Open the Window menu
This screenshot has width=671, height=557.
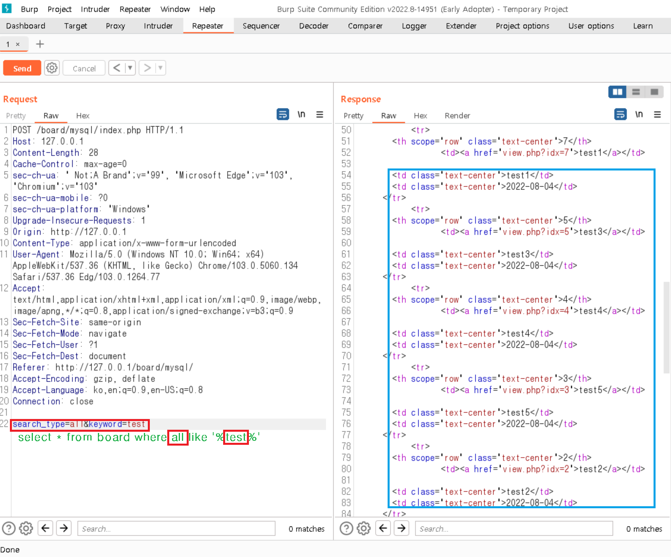point(175,9)
